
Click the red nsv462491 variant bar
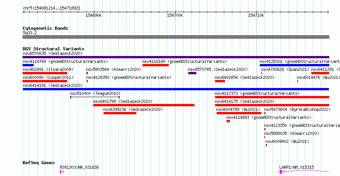[45, 73]
